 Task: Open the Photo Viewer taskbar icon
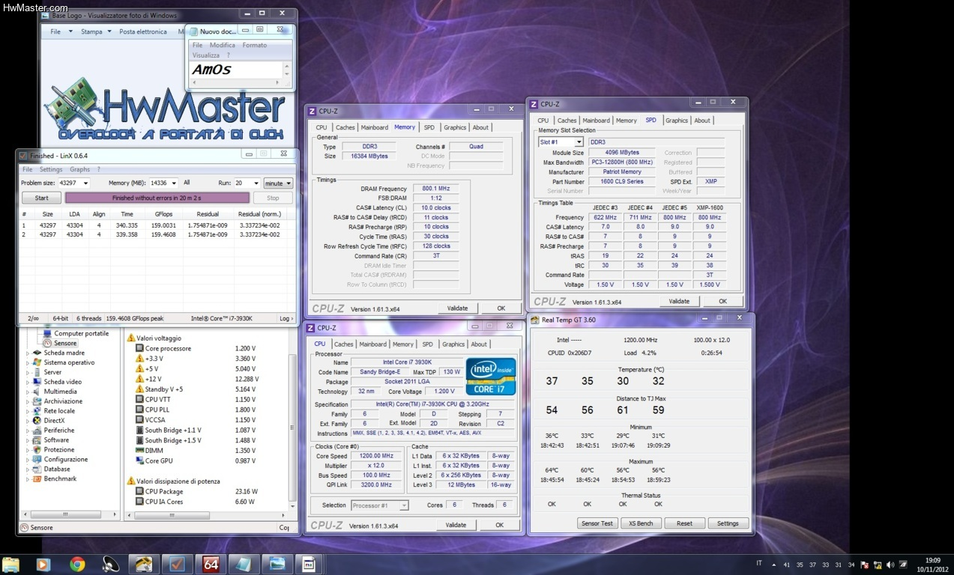click(x=277, y=565)
